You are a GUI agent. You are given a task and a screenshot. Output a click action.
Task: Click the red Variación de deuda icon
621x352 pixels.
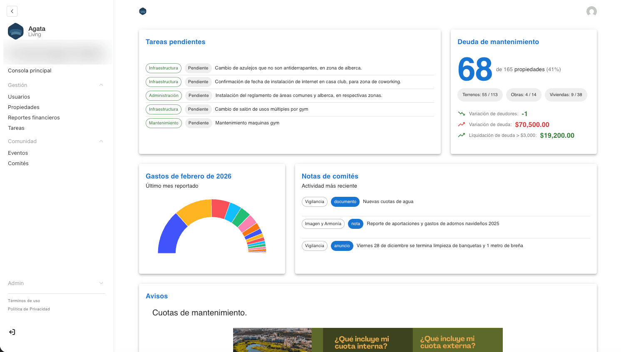[461, 124]
